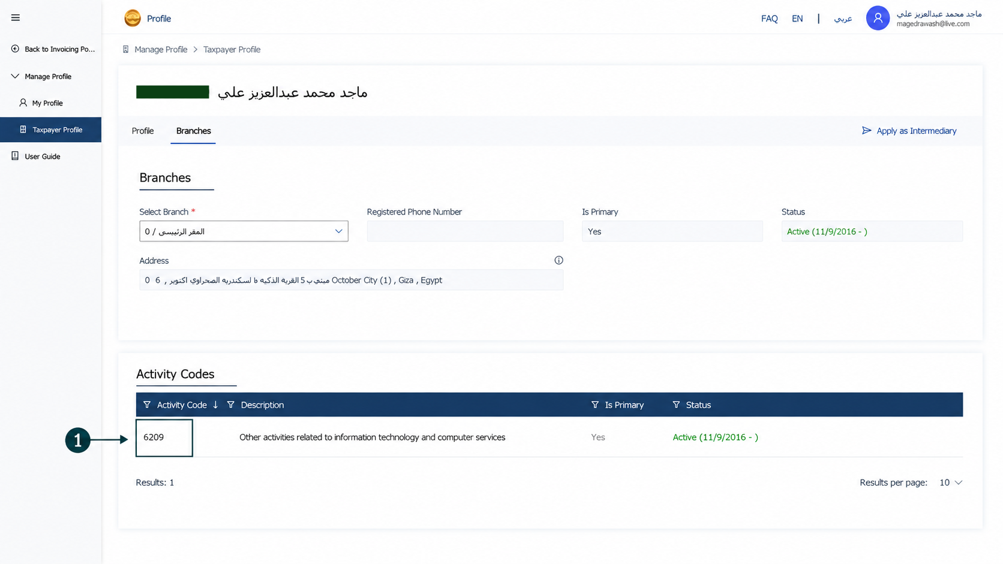Filter by the Activity Code column

pos(147,405)
